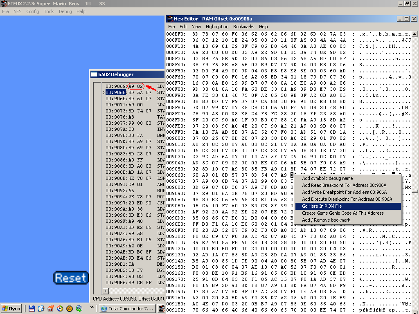
Task: Open the Hex Editor View menu
Action: tap(196, 27)
